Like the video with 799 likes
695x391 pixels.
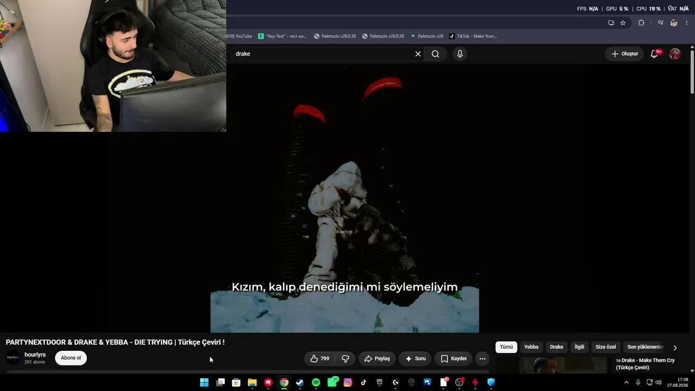point(320,358)
